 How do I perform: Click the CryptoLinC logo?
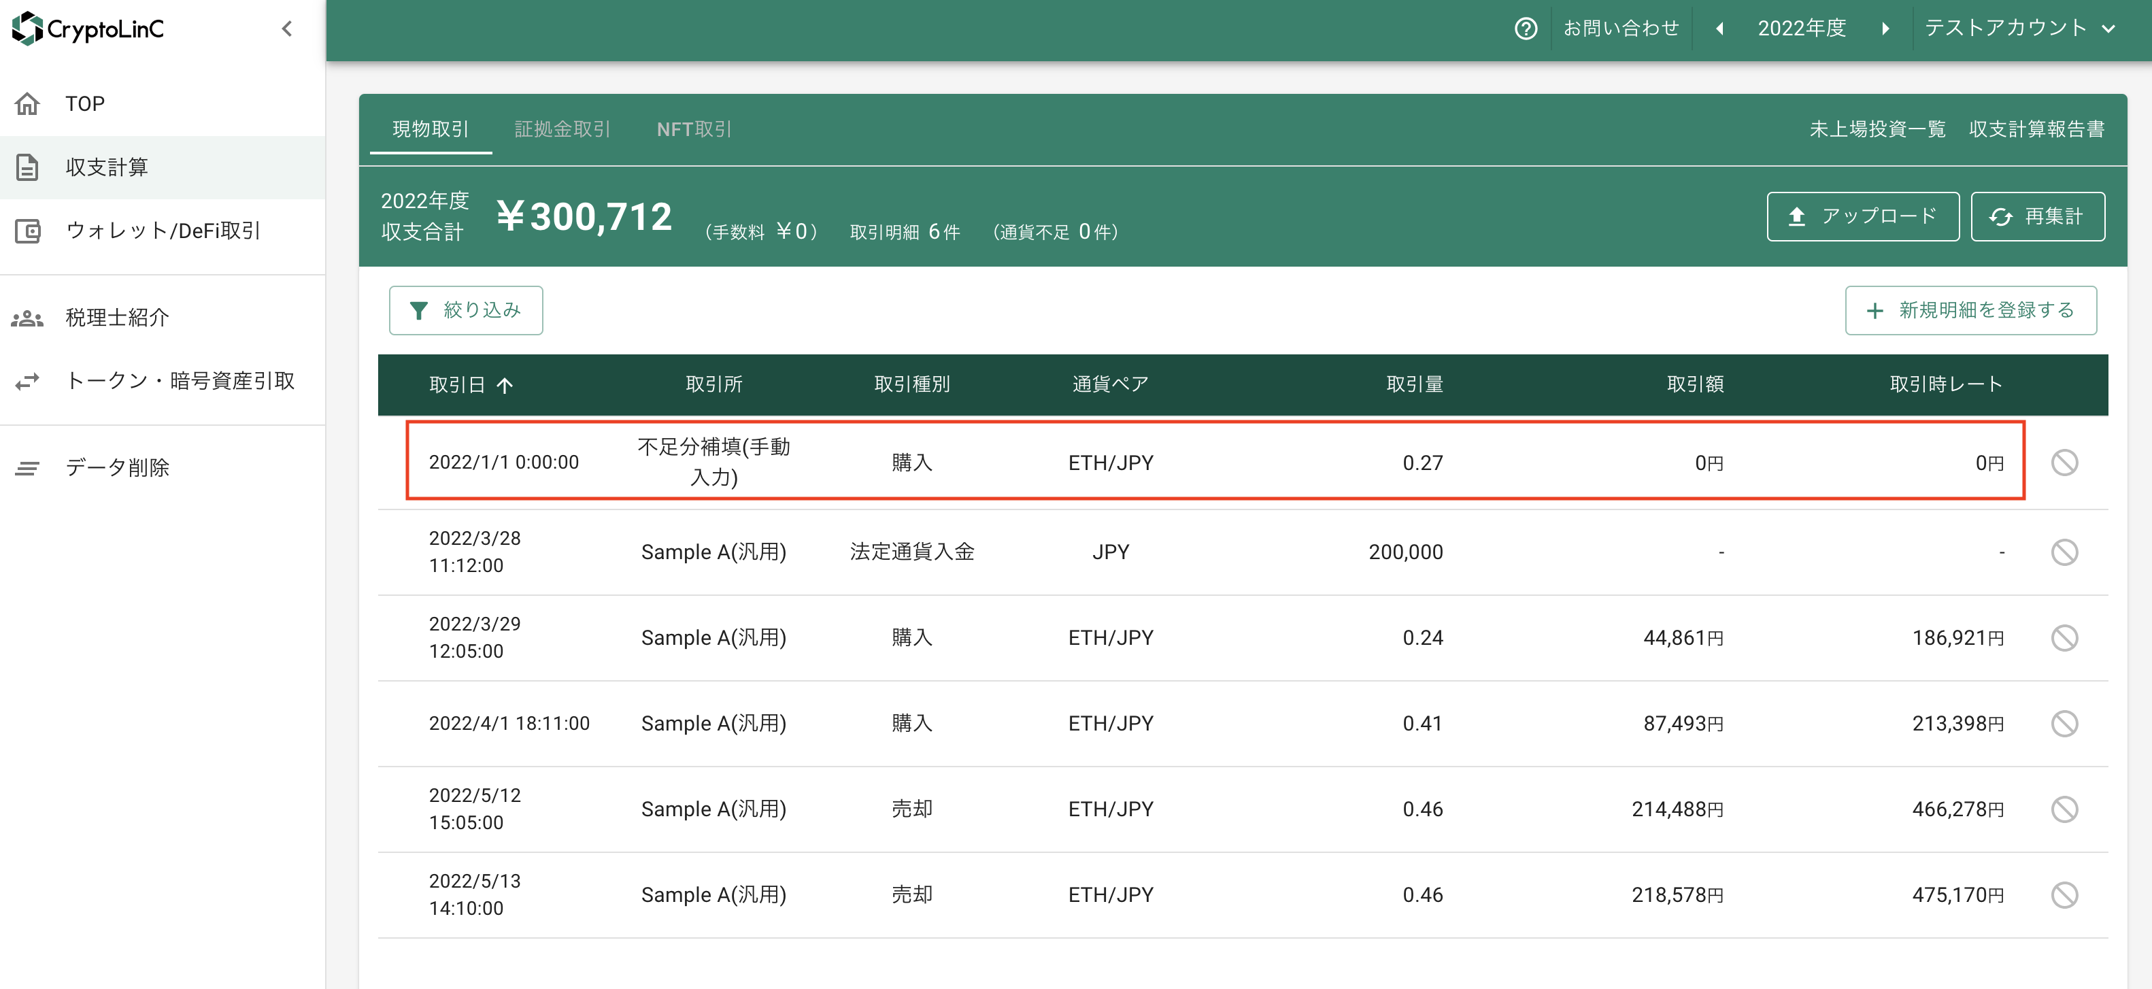coord(88,29)
